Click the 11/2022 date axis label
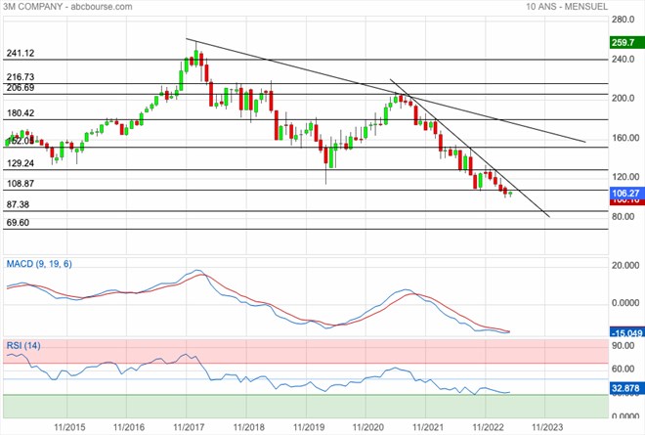The width and height of the screenshot is (645, 435). [x=488, y=427]
